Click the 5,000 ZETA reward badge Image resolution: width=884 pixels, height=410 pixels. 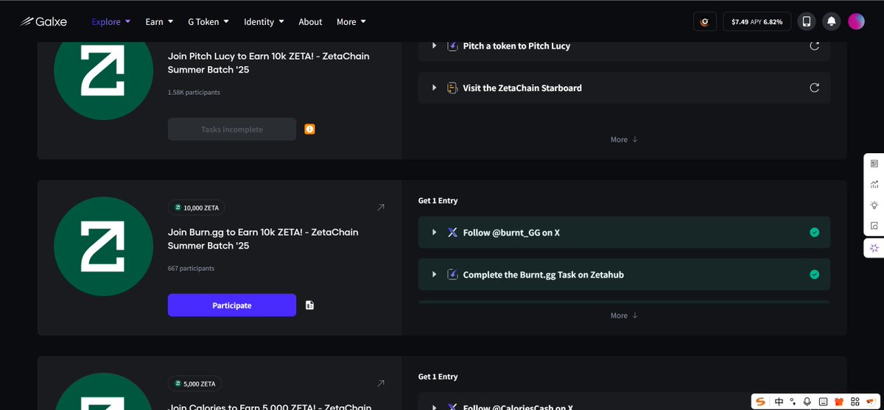(194, 384)
